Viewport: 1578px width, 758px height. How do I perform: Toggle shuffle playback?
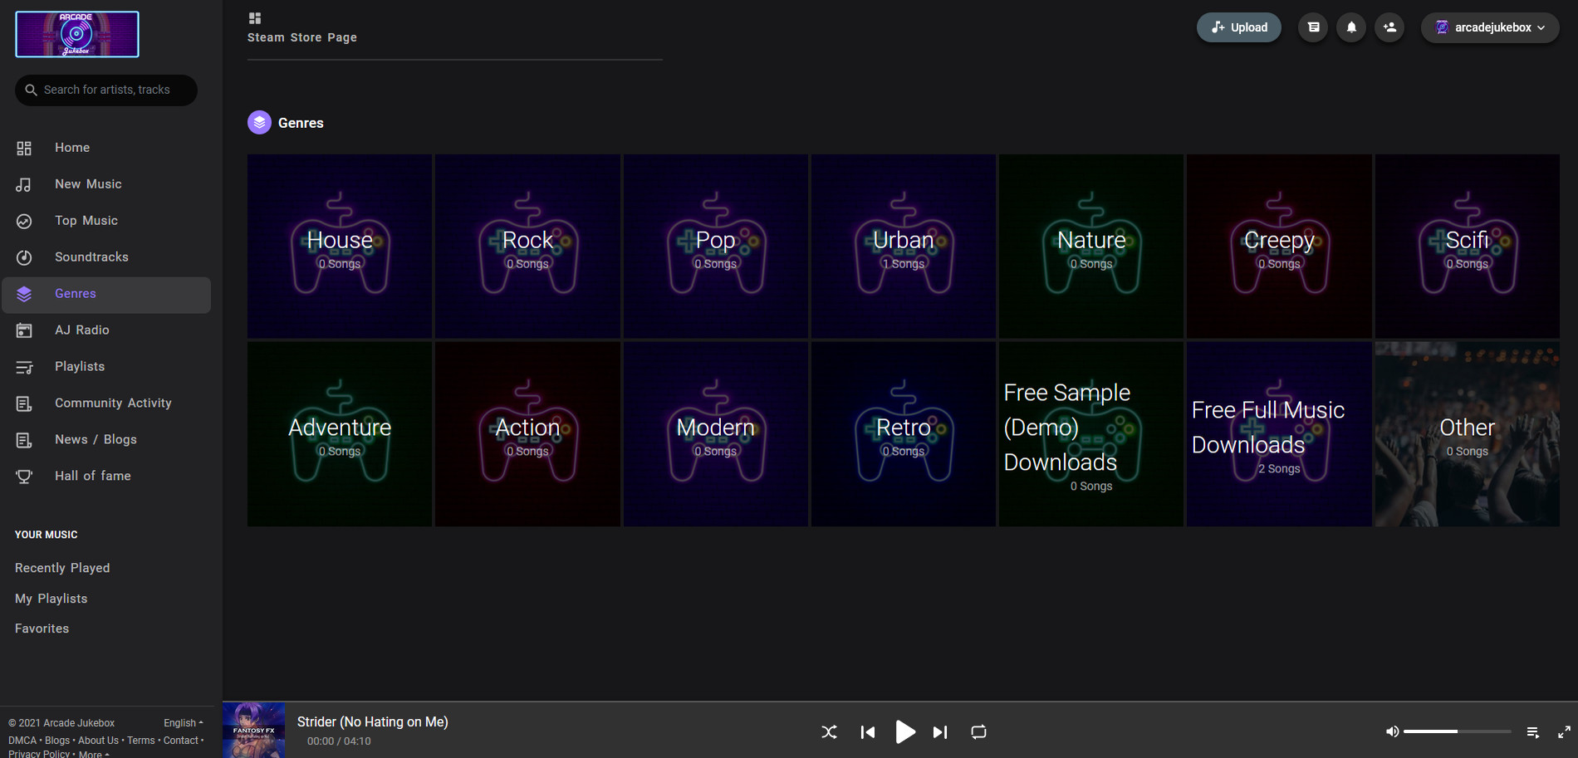tap(829, 731)
